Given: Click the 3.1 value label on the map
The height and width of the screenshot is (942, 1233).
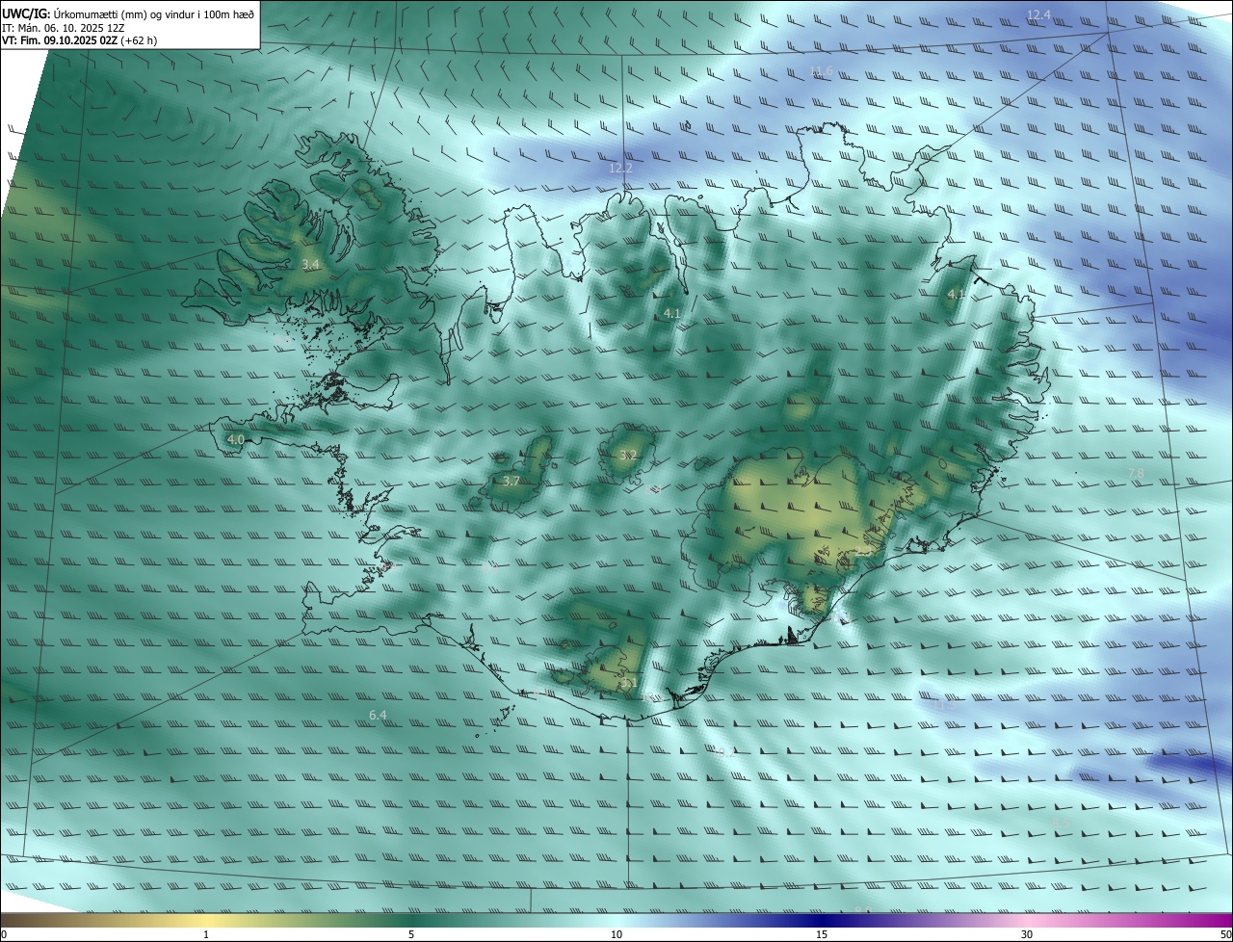Looking at the screenshot, I should click(x=629, y=683).
